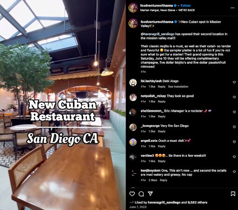The image size is (238, 210).
Task: Open the audio link 'WE'RE BACK'
Action: pyautogui.click(x=186, y=10)
